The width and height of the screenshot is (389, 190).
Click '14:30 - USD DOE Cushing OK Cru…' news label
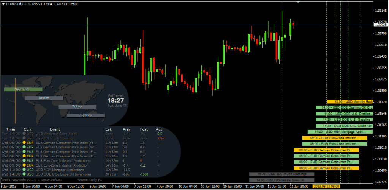[344, 107]
